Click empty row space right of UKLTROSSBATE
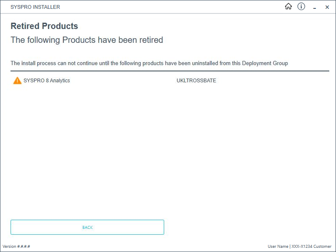 pyautogui.click(x=273, y=81)
